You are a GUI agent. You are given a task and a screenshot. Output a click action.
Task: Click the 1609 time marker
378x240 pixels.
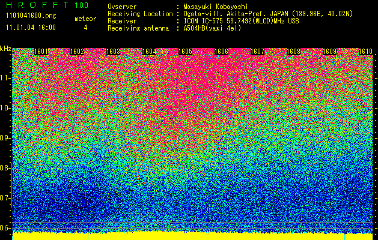329,52
